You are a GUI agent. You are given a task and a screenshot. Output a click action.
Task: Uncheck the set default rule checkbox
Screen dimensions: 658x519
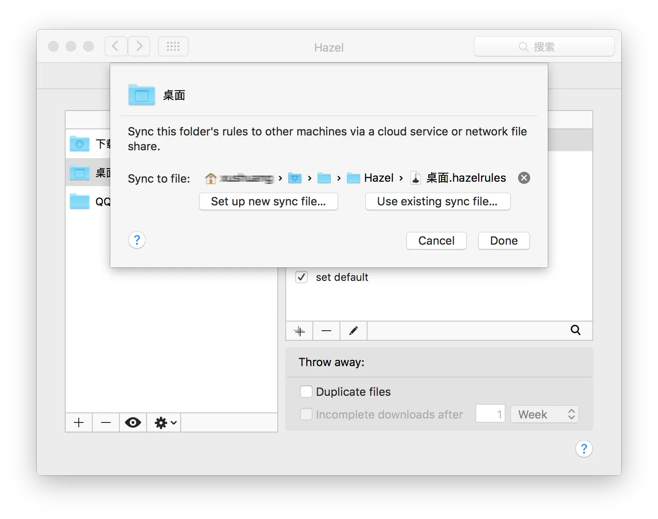(x=301, y=277)
